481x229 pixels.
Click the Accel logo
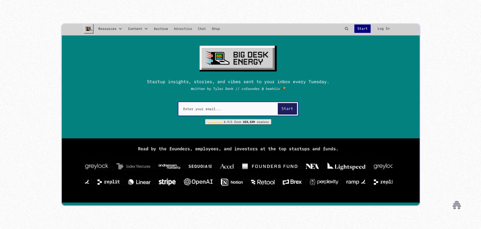[227, 166]
